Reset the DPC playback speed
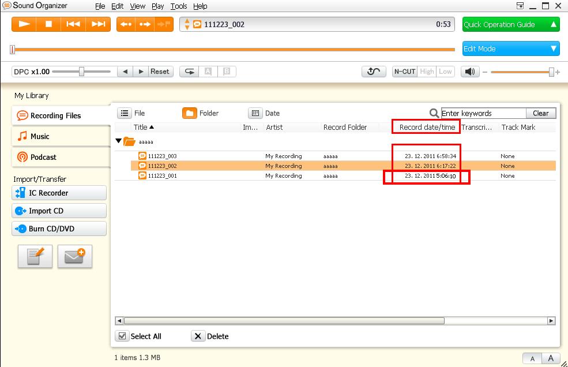This screenshot has width=568, height=367. click(x=160, y=72)
